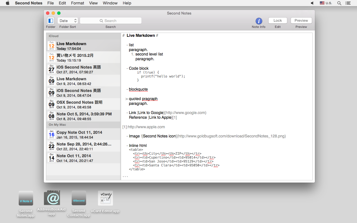Select iOS Second Notes note from Oct 27

point(83,69)
